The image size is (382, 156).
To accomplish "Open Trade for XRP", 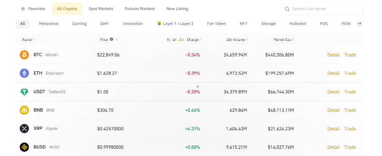I will (350, 129).
